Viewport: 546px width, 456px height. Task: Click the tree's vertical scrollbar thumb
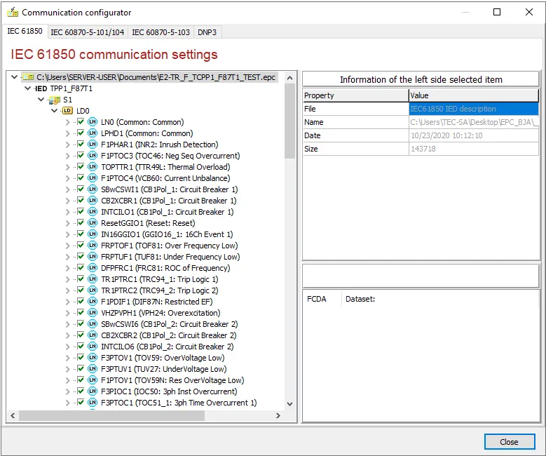(x=289, y=121)
